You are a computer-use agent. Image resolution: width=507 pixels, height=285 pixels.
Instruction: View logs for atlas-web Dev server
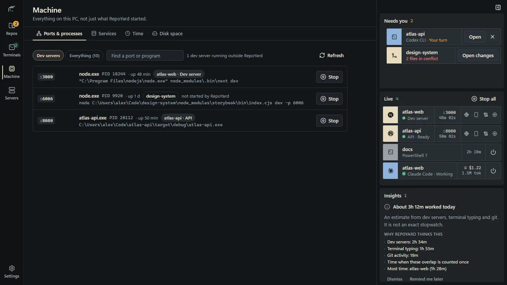tap(485, 115)
